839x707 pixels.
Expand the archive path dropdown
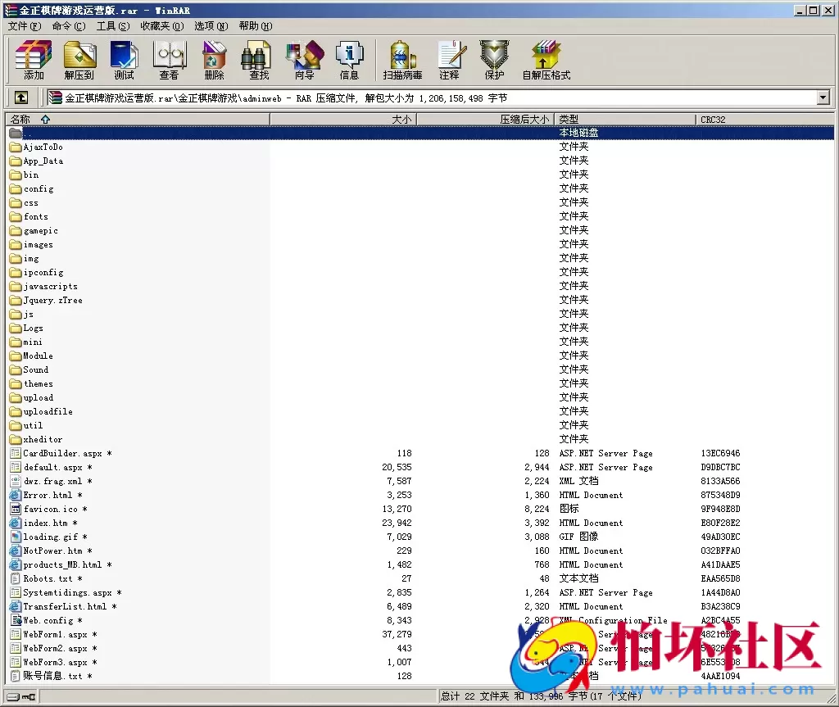tap(823, 97)
